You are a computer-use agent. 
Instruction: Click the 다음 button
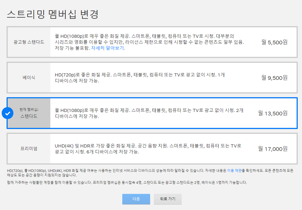(x=136, y=199)
